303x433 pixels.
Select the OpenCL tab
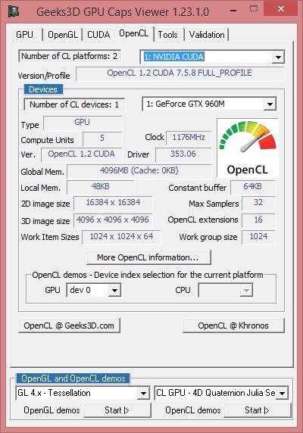pos(133,33)
